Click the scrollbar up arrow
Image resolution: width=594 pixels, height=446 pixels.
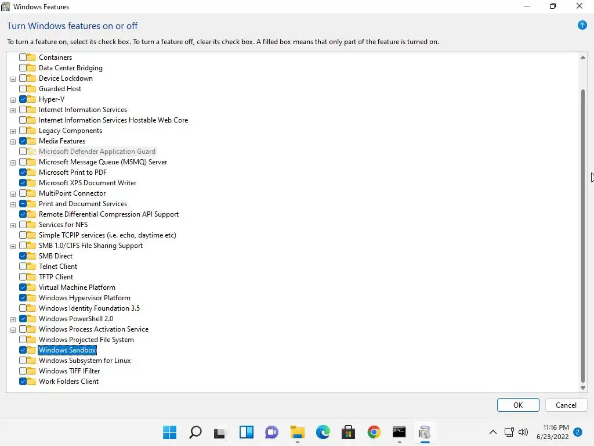[x=582, y=57]
